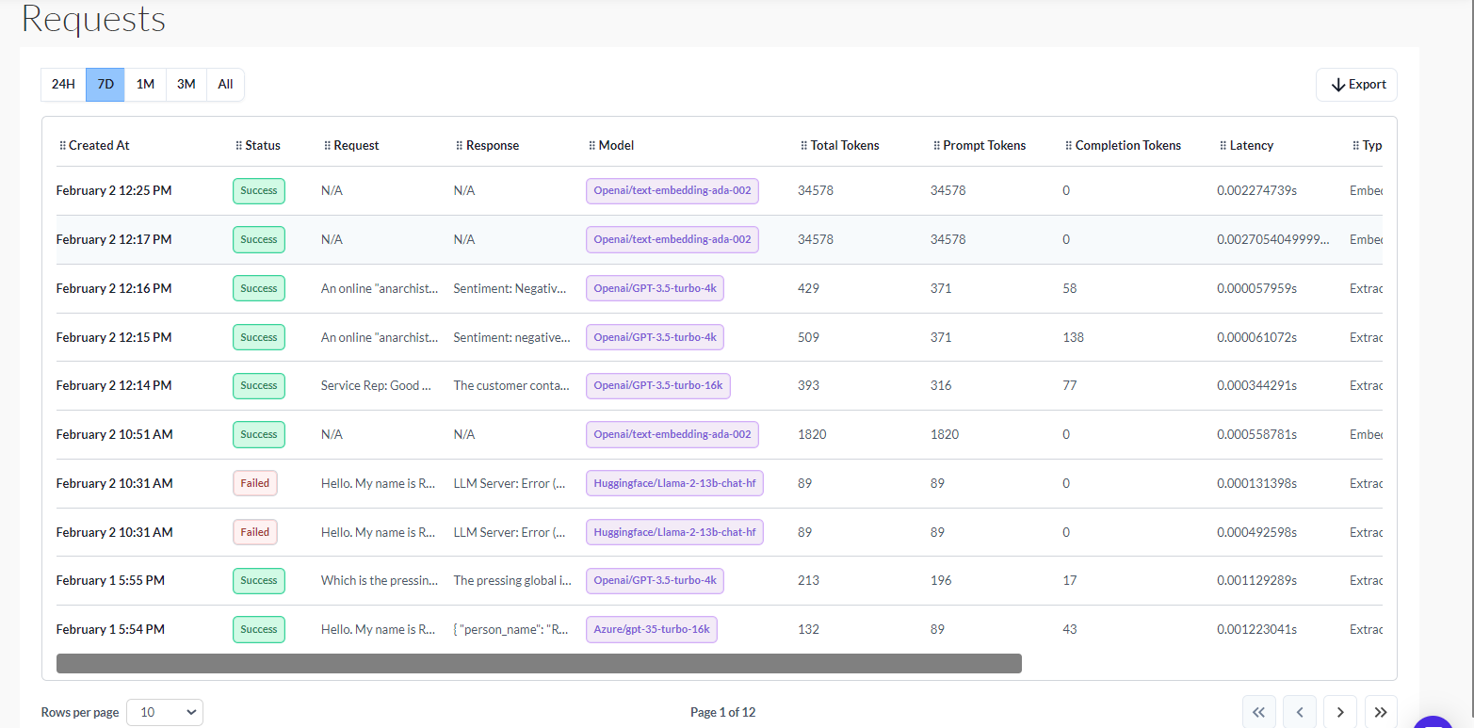Image resolution: width=1474 pixels, height=728 pixels.
Task: Click total tokens value 509
Action: coord(808,337)
